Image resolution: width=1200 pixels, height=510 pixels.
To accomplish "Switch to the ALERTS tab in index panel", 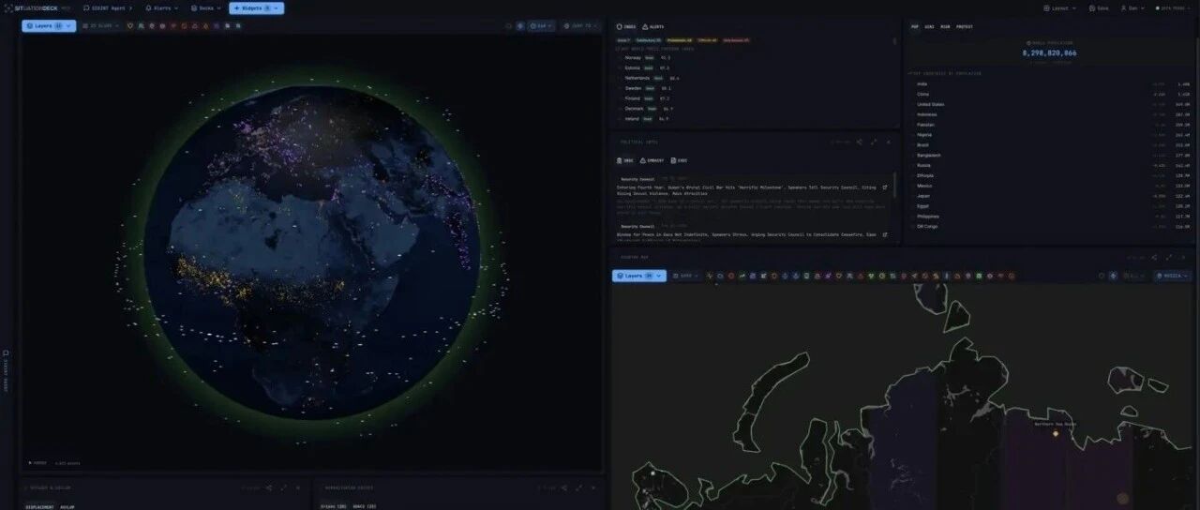I will 652,27.
